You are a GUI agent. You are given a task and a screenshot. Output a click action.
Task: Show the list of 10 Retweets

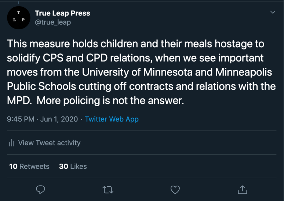29,166
